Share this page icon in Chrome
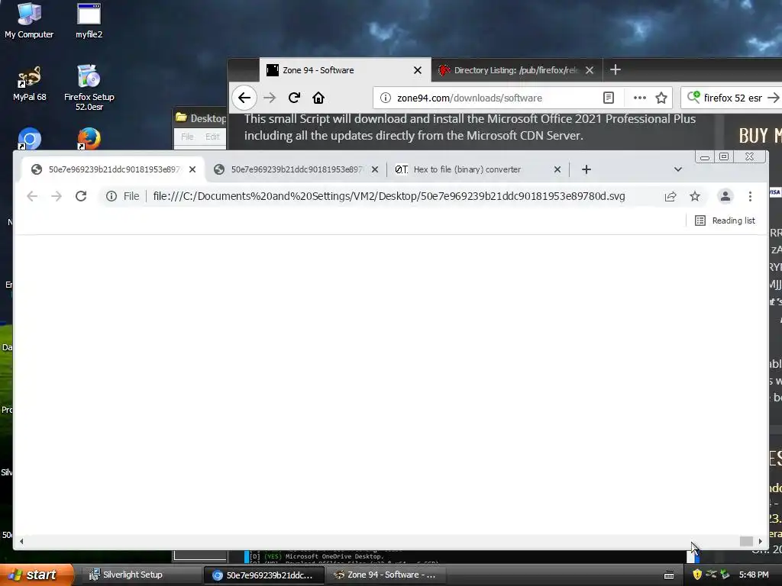Screen dimensions: 782x586 coord(671,196)
